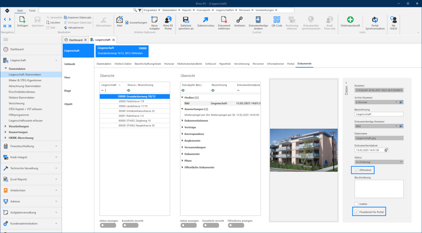The height and width of the screenshot is (233, 422).
Task: Open the Dokumentendatum calendar picker
Action: (x=386, y=150)
